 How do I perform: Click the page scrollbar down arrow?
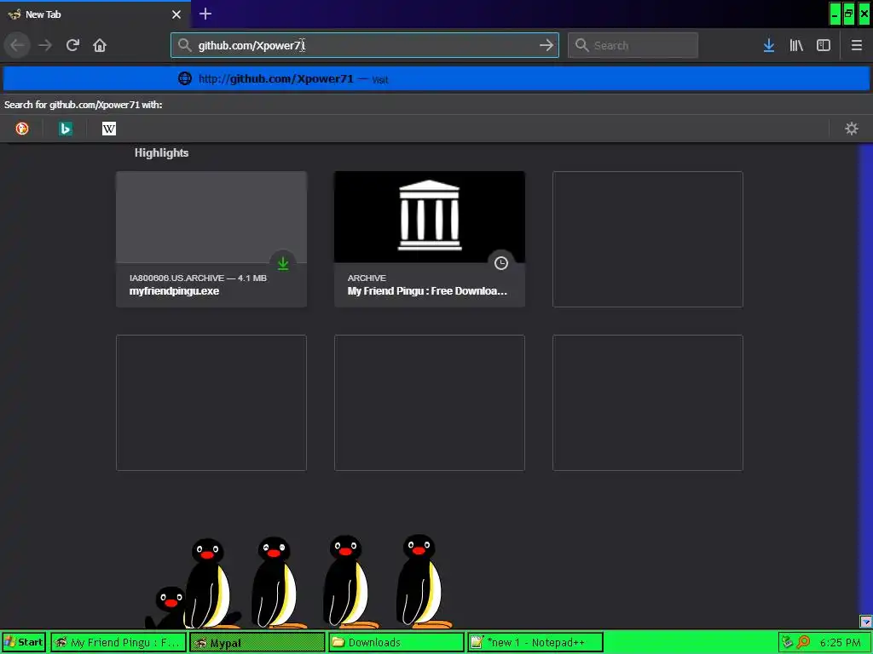click(x=865, y=622)
